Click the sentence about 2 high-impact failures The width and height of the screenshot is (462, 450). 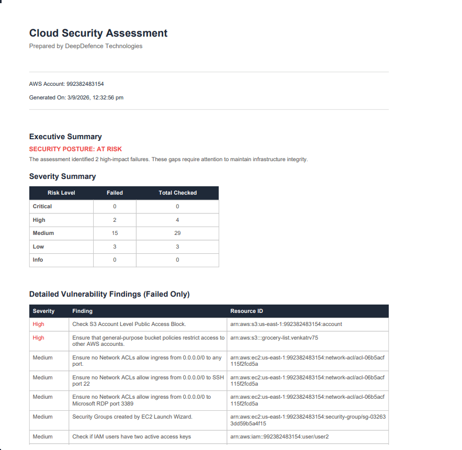coord(168,160)
